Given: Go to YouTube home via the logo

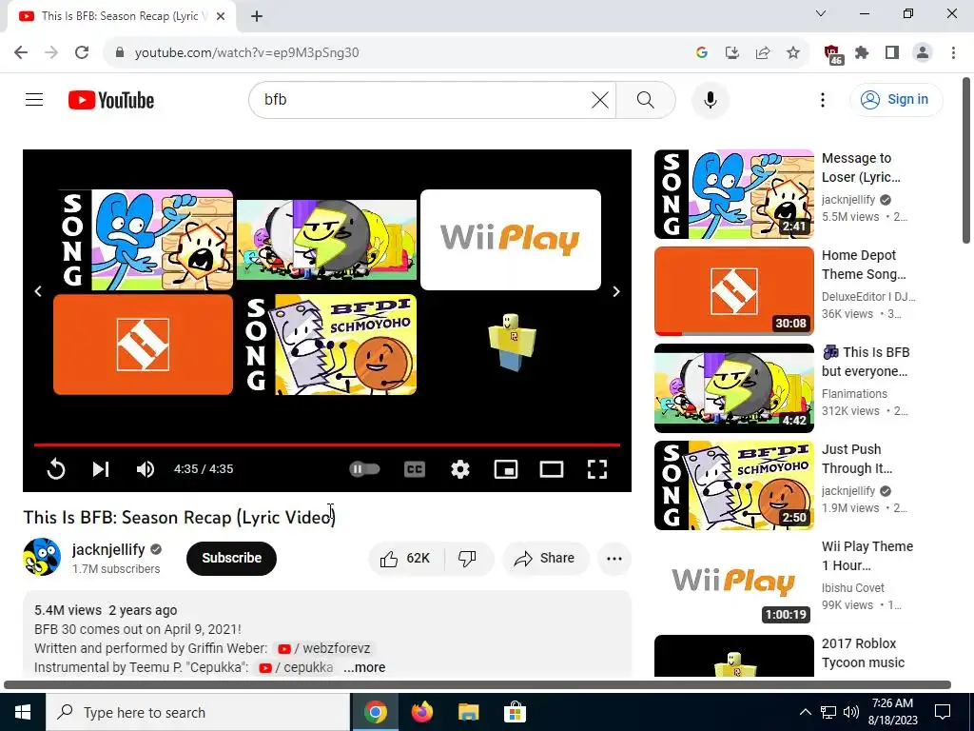Looking at the screenshot, I should [111, 99].
